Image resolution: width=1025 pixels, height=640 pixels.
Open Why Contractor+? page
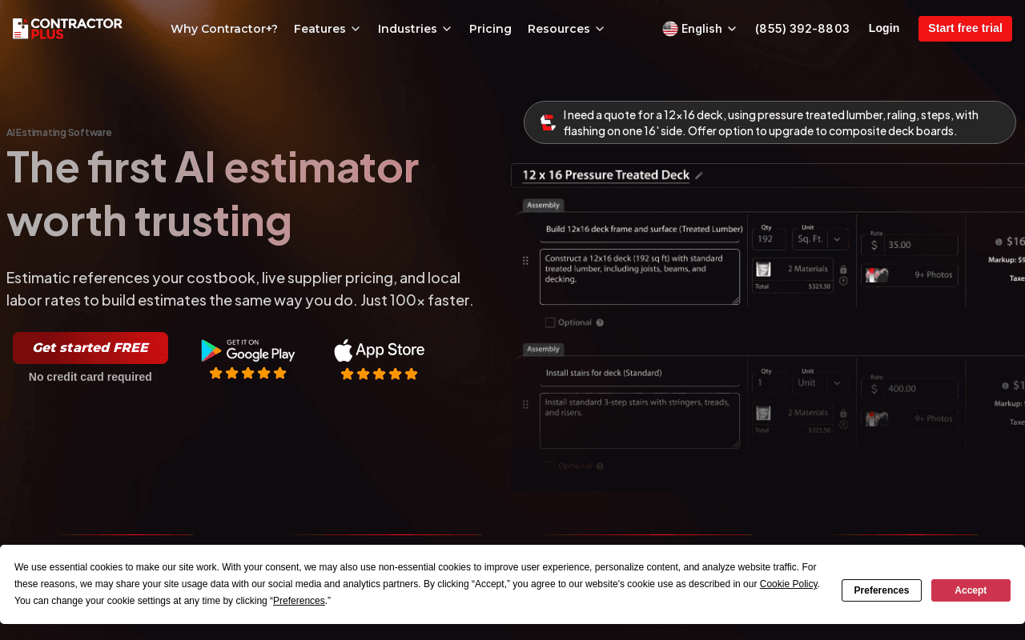click(224, 29)
